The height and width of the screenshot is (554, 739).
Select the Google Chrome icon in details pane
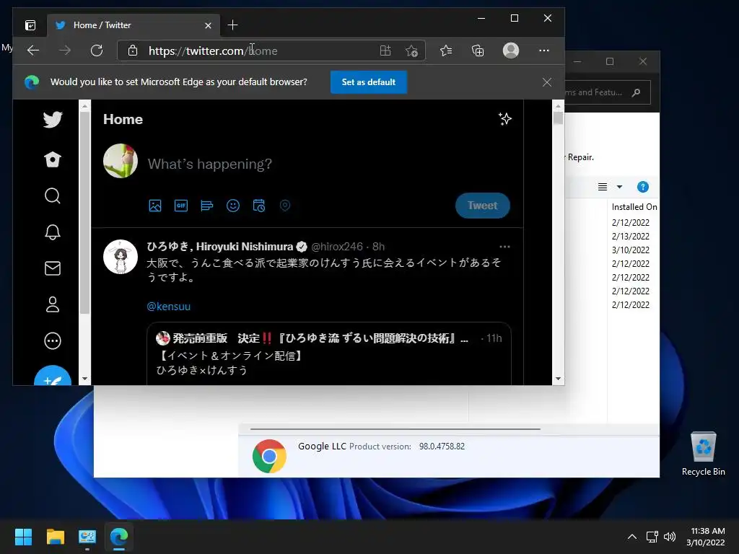coord(269,457)
